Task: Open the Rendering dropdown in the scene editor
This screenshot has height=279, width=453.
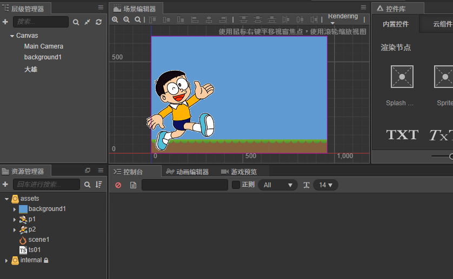Action: 343,18
